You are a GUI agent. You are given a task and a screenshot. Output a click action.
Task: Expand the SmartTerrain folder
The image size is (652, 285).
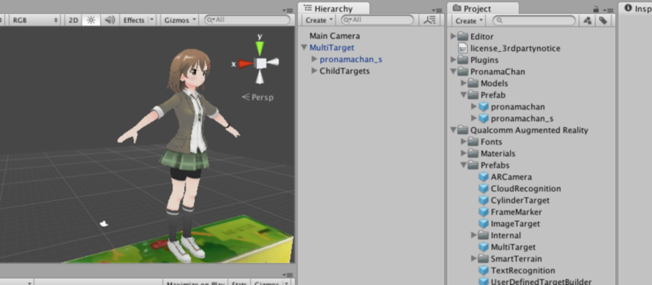[x=473, y=258]
